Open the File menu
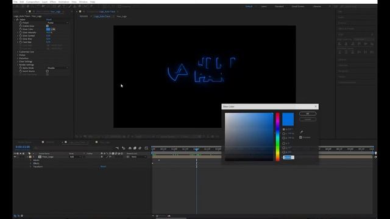 [15, 2]
